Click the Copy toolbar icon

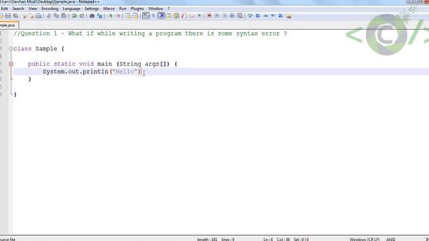56,16
